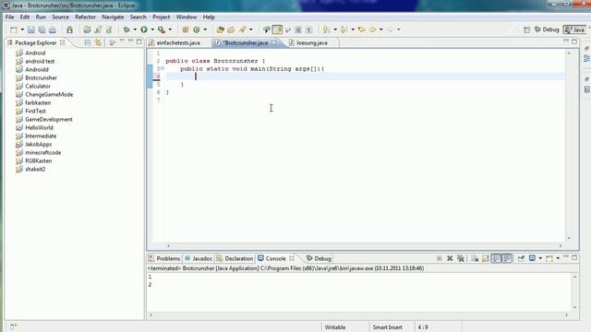Open the External Tools dropdown arrow
Viewport: 591px width, 332px height.
click(170, 30)
